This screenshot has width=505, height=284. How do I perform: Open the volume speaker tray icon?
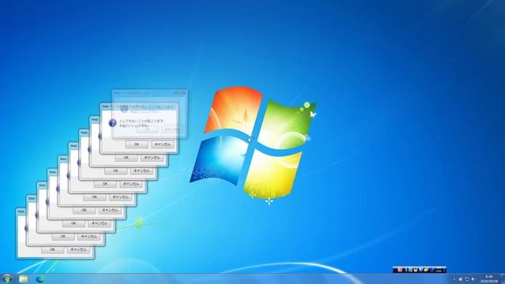[x=473, y=279]
